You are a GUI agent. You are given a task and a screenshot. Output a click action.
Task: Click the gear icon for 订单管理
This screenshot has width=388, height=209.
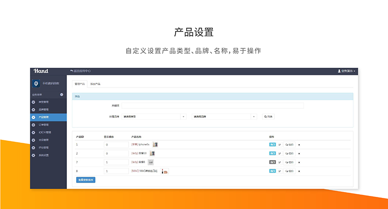coord(33,125)
